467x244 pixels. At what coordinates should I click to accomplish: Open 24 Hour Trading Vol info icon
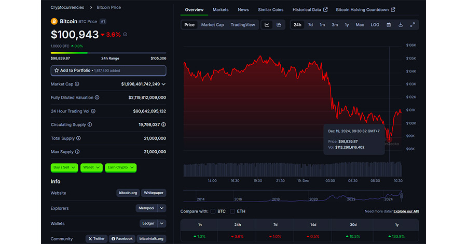click(x=93, y=111)
